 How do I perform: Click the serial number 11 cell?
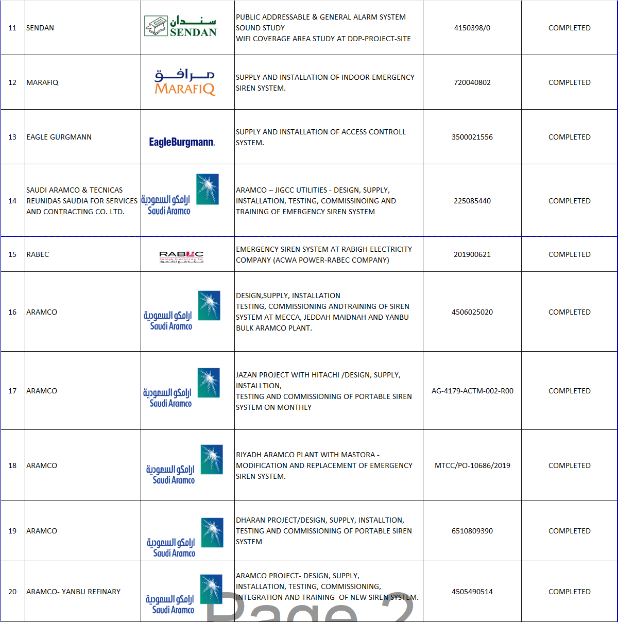coord(12,28)
